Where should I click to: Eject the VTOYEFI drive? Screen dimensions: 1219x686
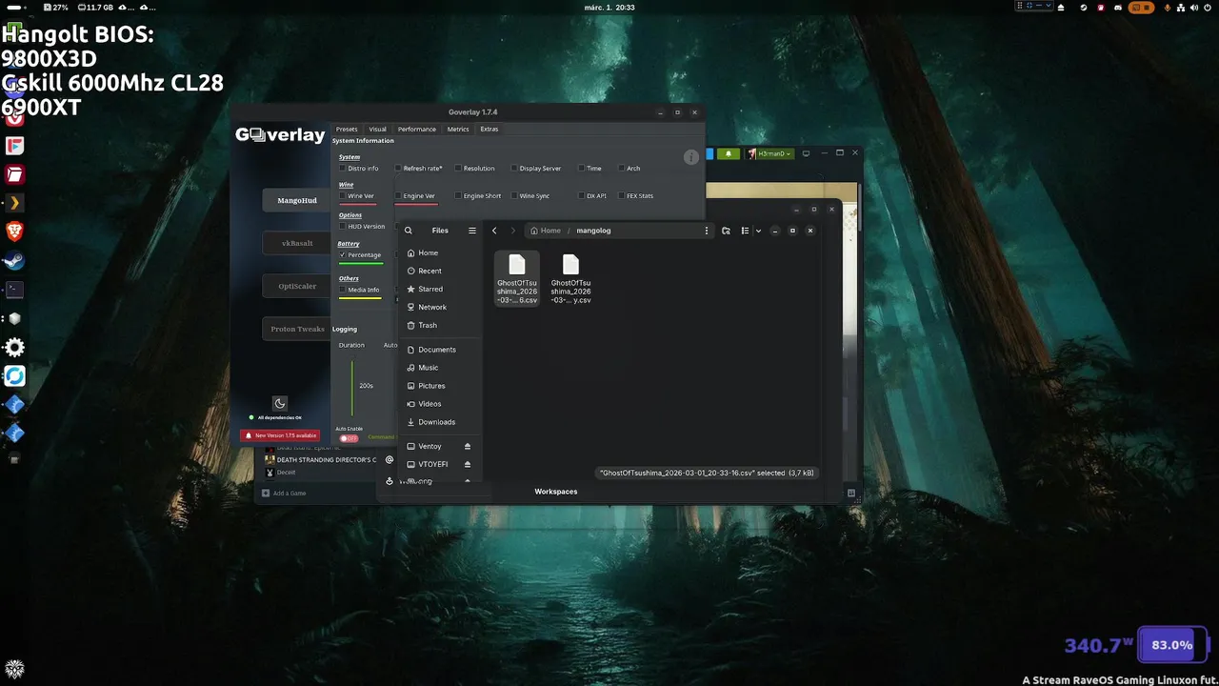tap(468, 464)
